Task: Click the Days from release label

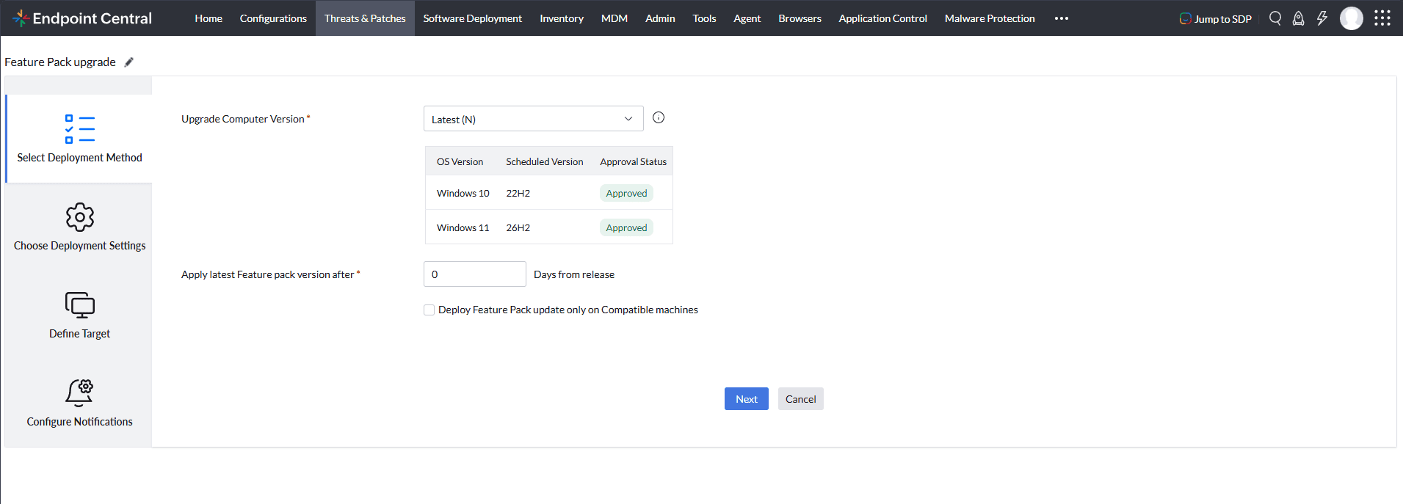Action: (574, 274)
